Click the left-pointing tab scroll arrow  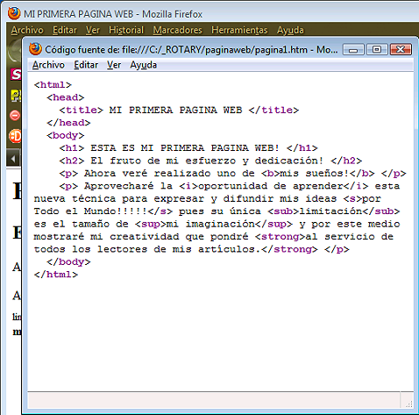click(x=13, y=159)
